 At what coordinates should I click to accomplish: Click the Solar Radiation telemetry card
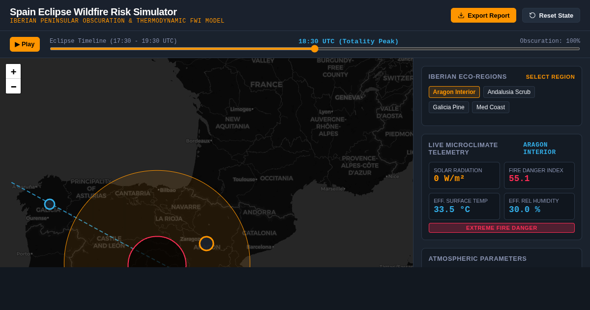[464, 176]
